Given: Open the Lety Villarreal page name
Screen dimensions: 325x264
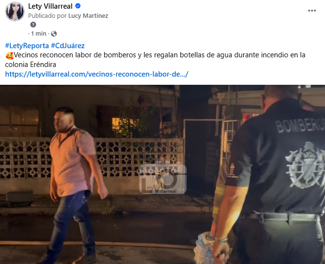Looking at the screenshot, I should pyautogui.click(x=50, y=6).
